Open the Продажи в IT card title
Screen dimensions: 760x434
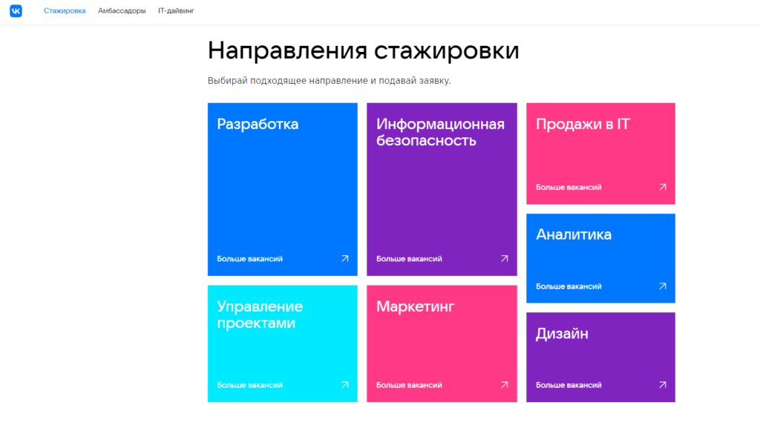(x=583, y=125)
